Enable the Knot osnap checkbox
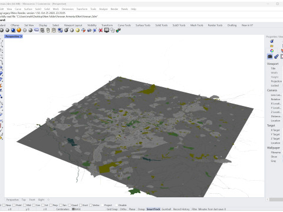 pos(80,205)
